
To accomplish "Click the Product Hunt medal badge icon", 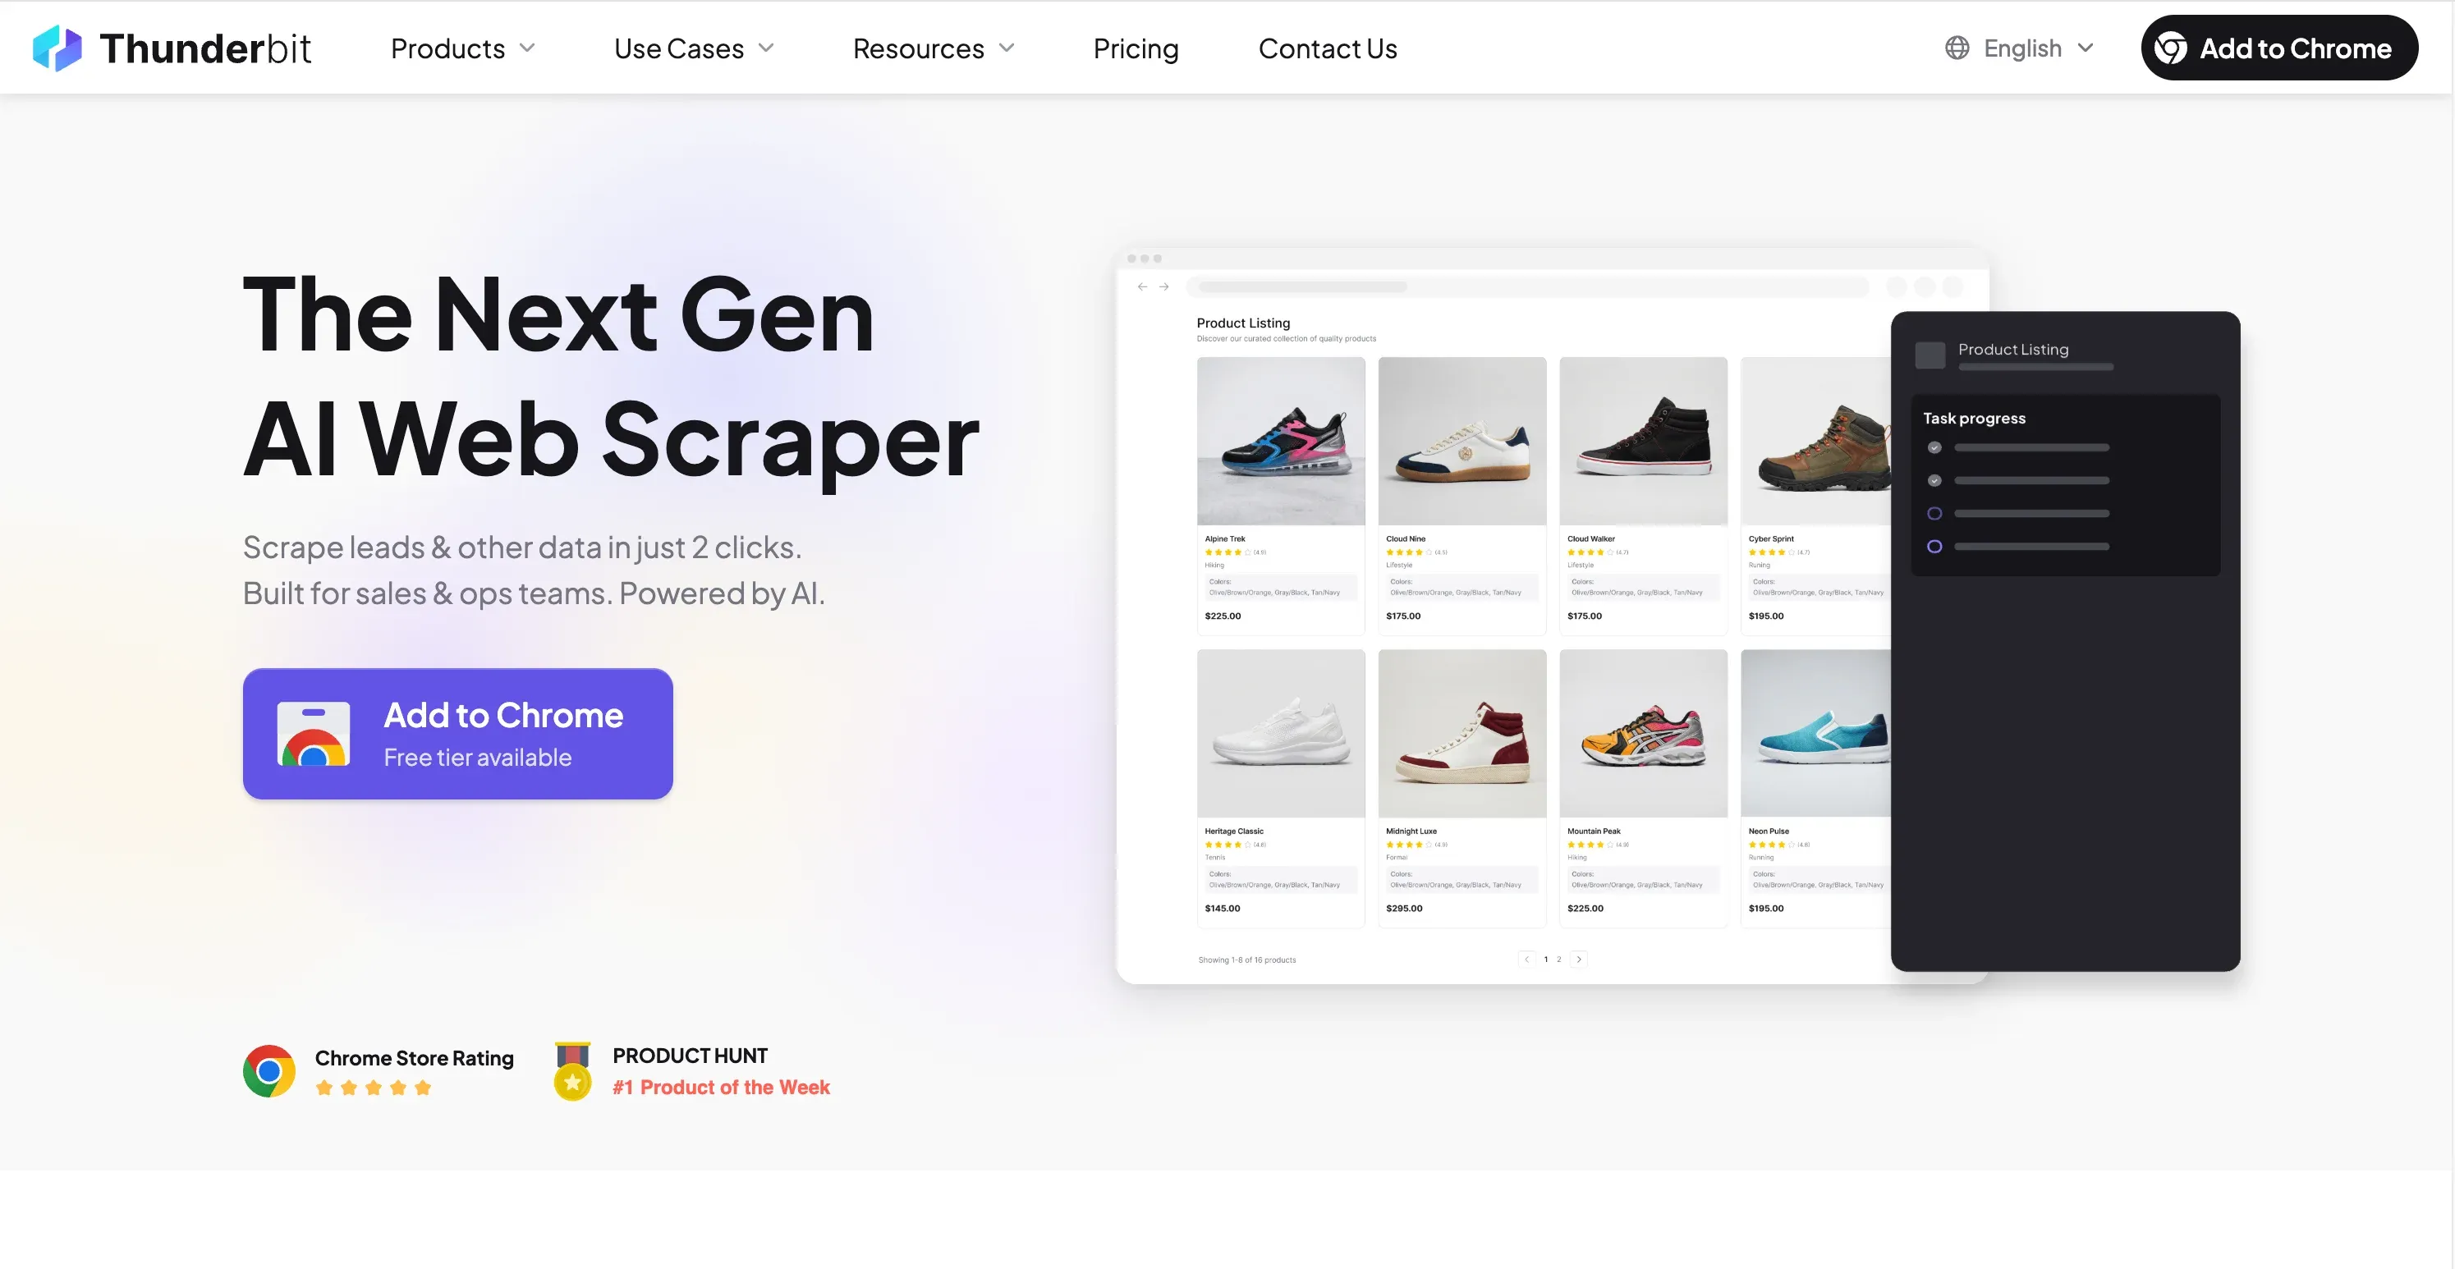I will 573,1071.
